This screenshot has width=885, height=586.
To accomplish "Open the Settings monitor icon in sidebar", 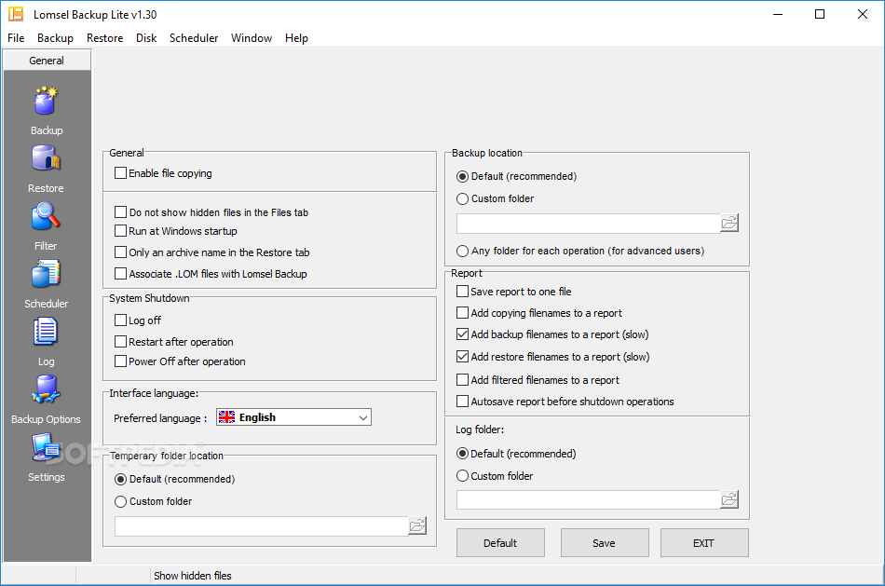I will (x=46, y=448).
